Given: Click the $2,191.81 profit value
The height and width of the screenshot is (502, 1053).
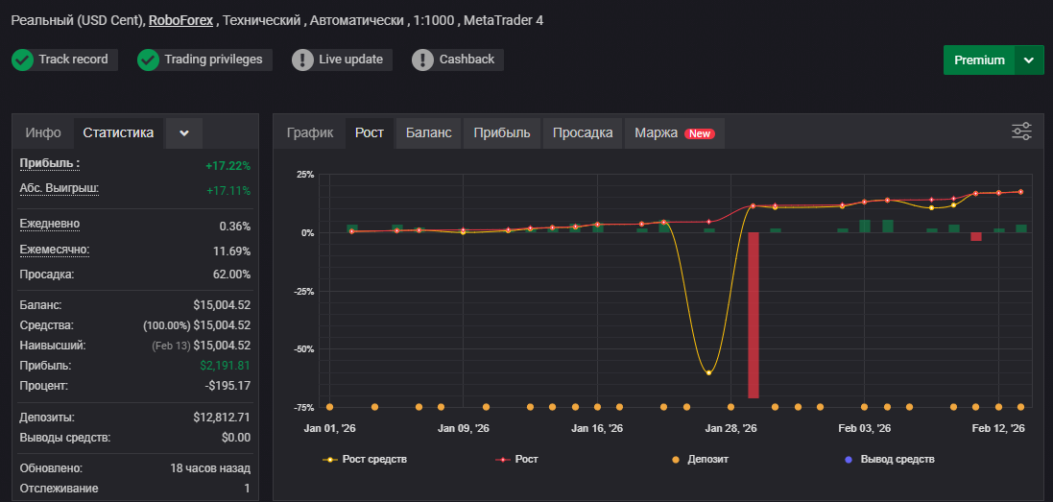Looking at the screenshot, I should pyautogui.click(x=225, y=366).
